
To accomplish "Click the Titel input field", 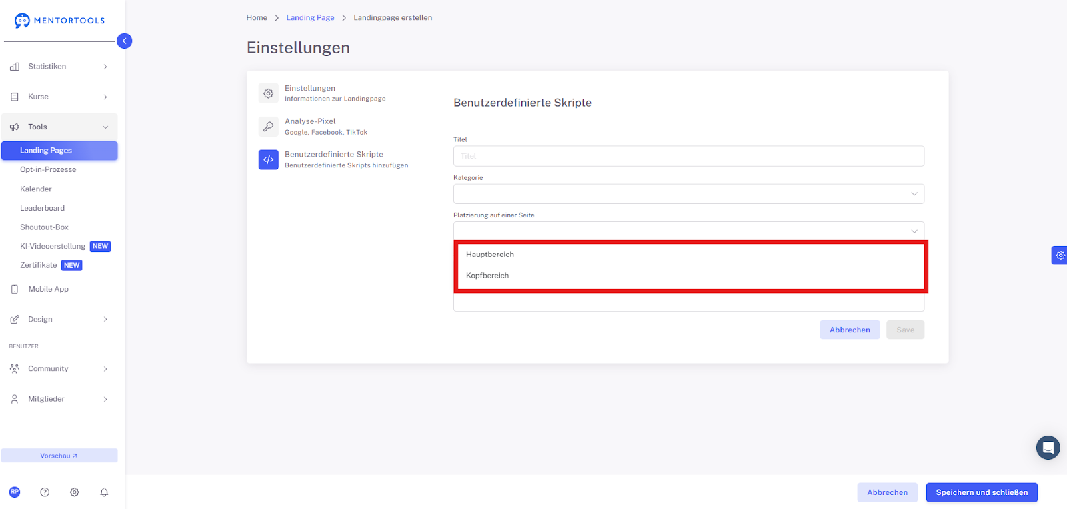I will (x=689, y=156).
